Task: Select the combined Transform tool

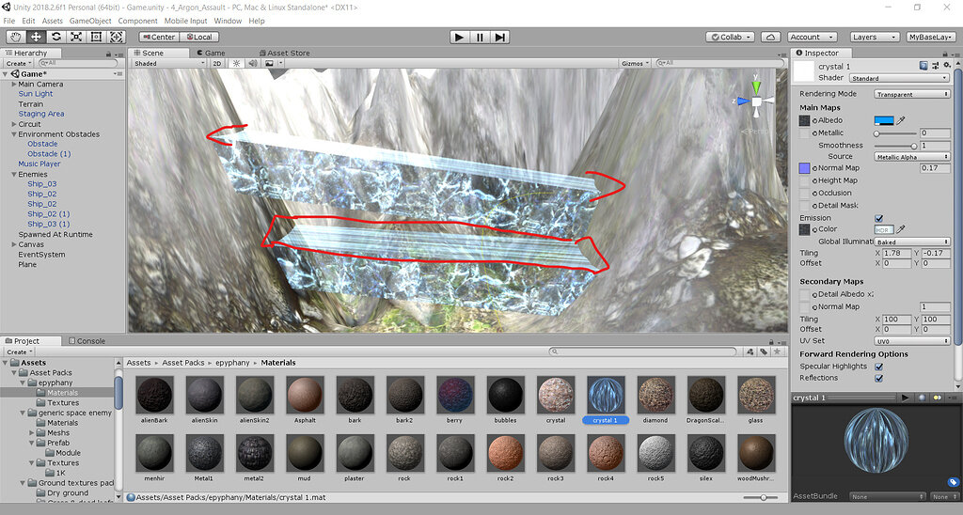Action: coord(116,37)
